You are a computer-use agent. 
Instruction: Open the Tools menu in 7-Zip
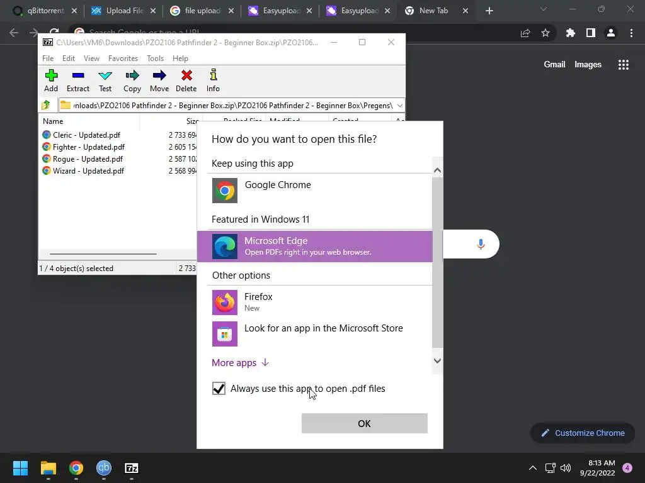point(155,58)
